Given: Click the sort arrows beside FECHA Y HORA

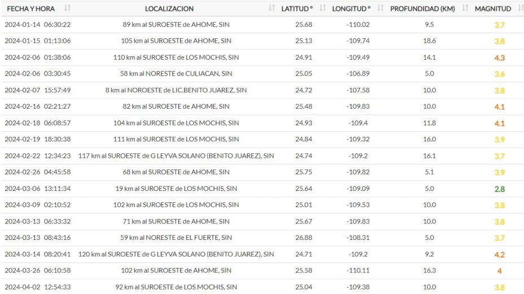Looking at the screenshot, I should [x=68, y=8].
